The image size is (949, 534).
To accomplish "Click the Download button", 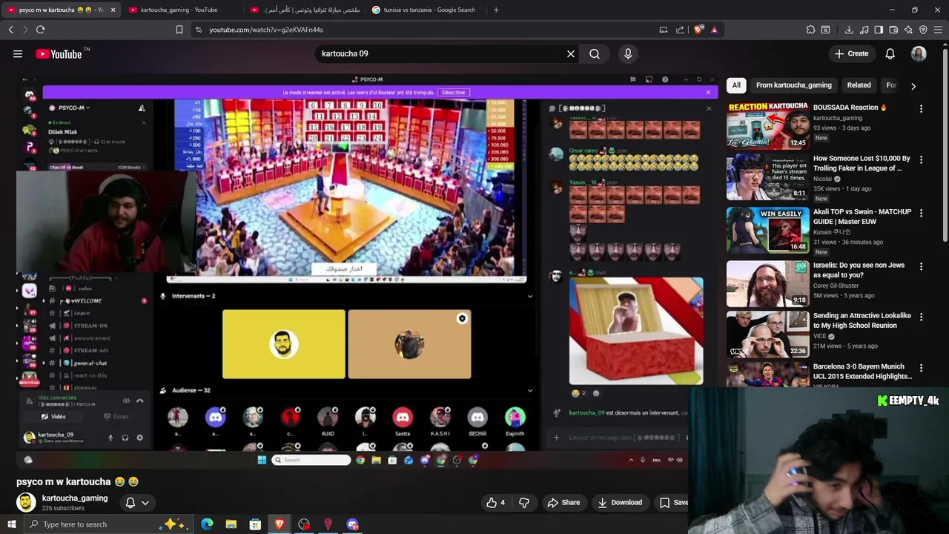I will [621, 503].
